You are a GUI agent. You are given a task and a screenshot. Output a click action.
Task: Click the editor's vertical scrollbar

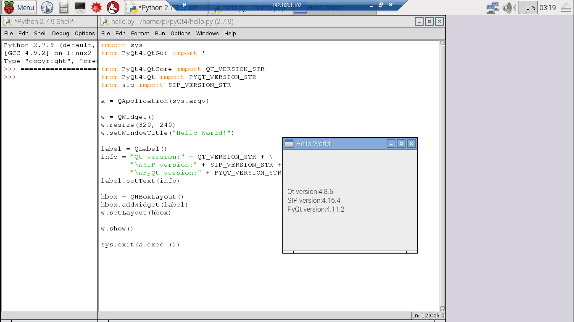[442, 168]
